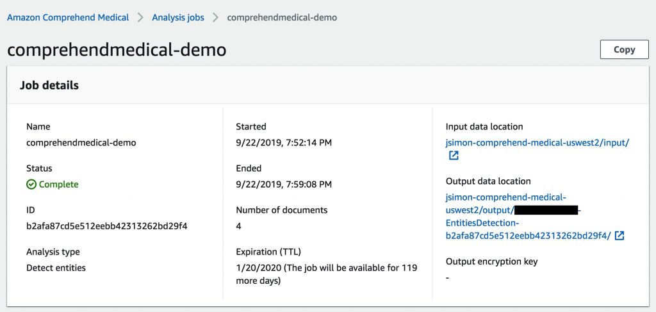Open the output data location link
The height and width of the screenshot is (312, 656).
529,217
